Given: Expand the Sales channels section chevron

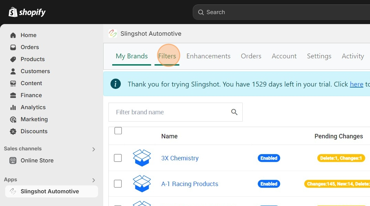Looking at the screenshot, I should pos(94,149).
